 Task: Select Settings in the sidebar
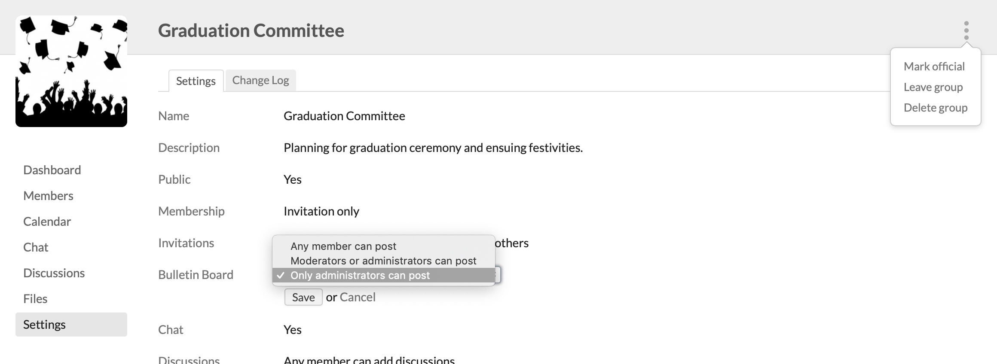click(x=44, y=325)
